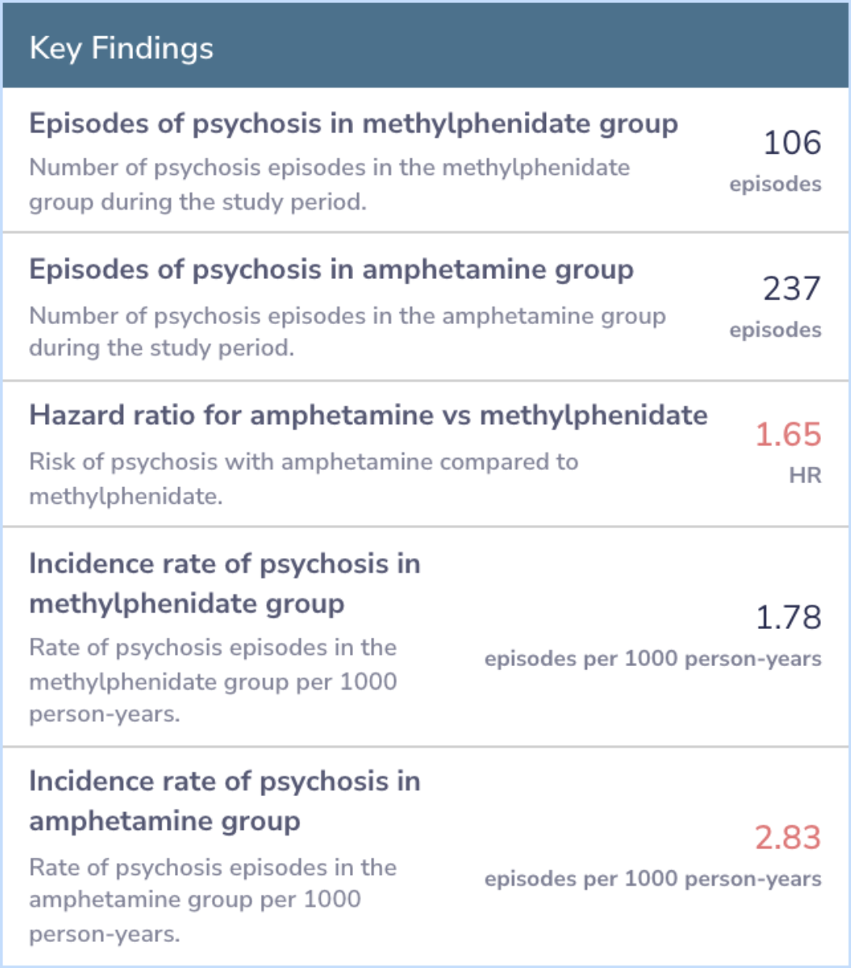Click 'episodes' label under 237
Viewport: 851px width, 968px height.
coord(775,329)
